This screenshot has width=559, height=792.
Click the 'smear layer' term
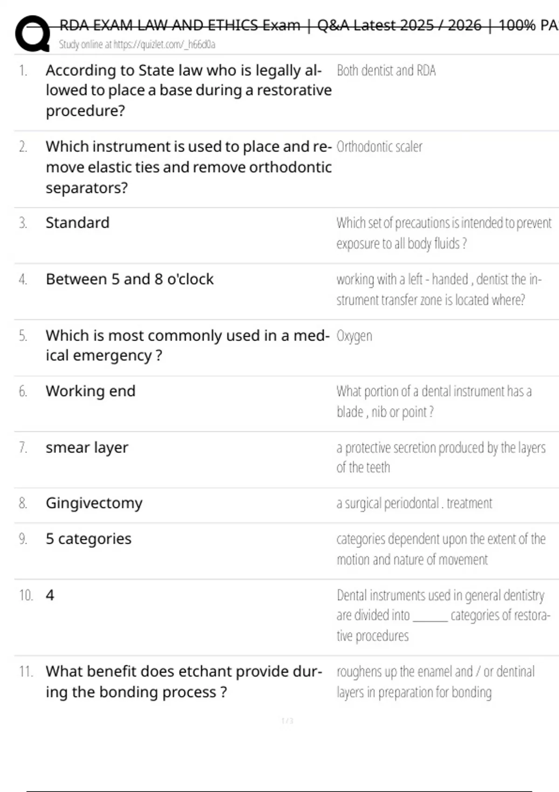point(87,448)
